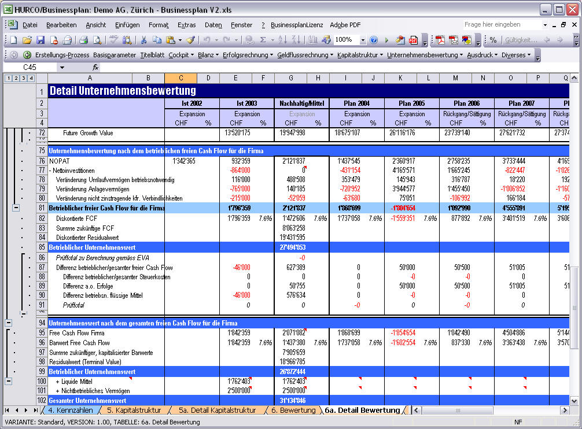Select the row 85 header
This screenshot has width=582, height=429.
pos(42,247)
